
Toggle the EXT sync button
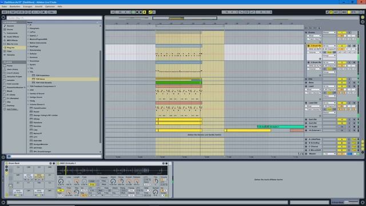(5, 12)
